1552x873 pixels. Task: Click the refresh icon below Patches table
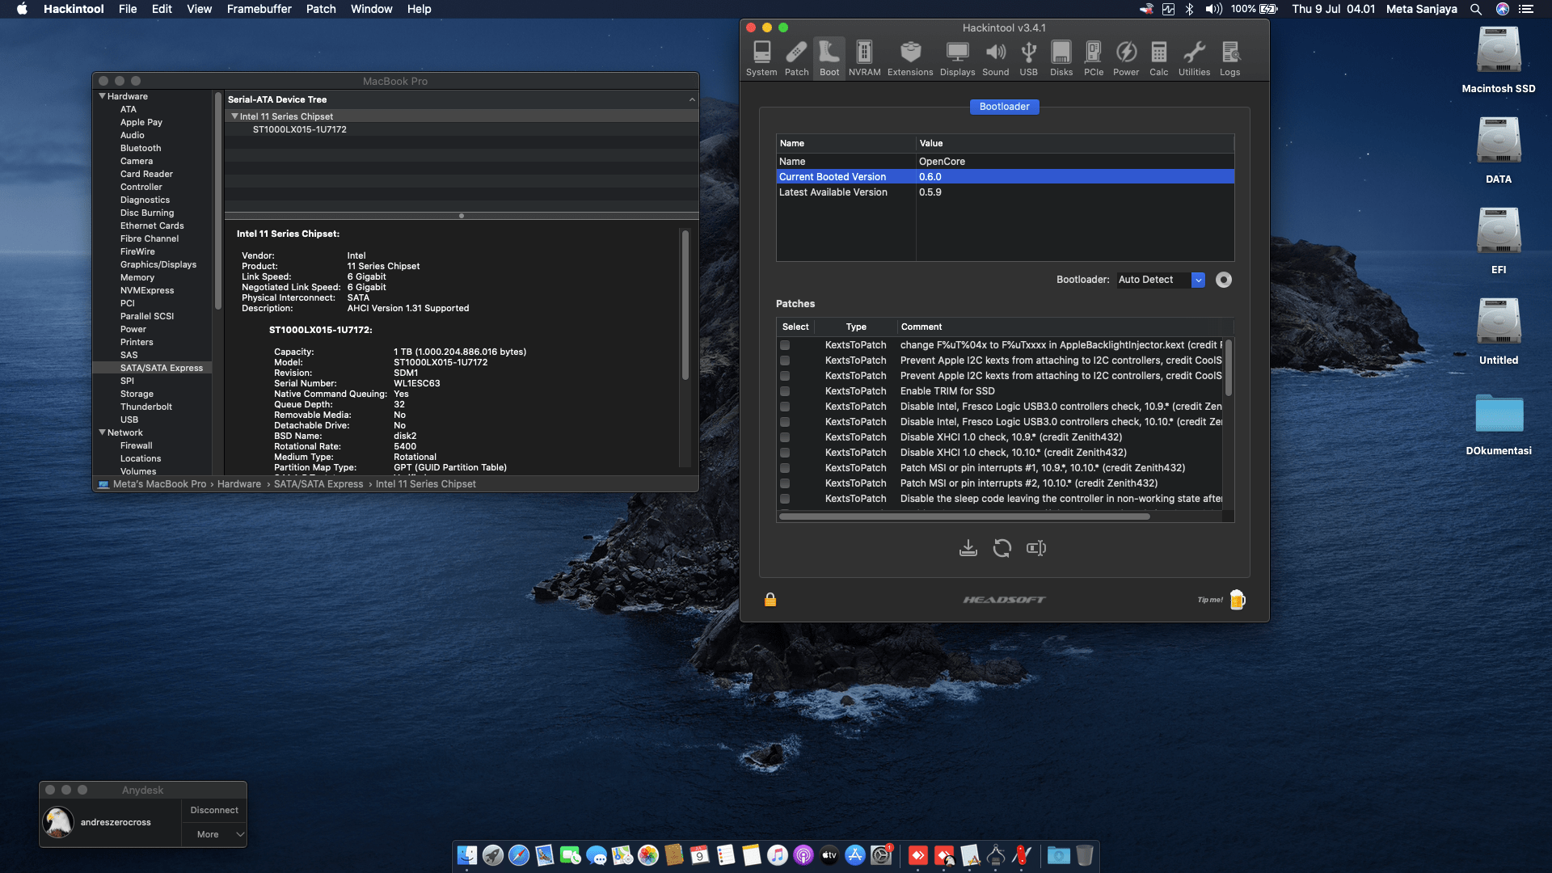coord(1002,548)
